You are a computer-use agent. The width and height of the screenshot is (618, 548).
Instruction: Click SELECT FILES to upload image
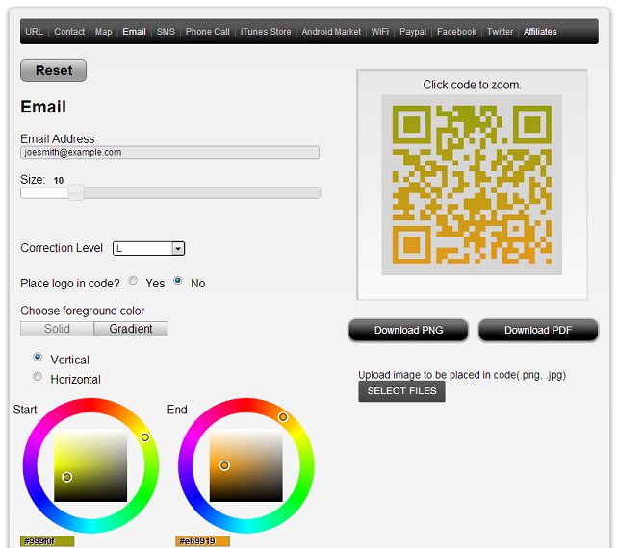(401, 391)
